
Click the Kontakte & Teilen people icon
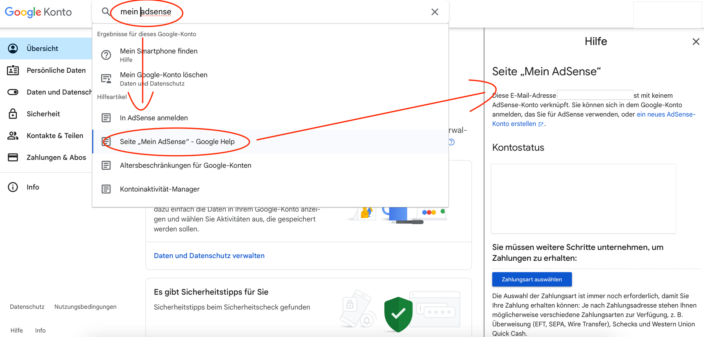[13, 136]
